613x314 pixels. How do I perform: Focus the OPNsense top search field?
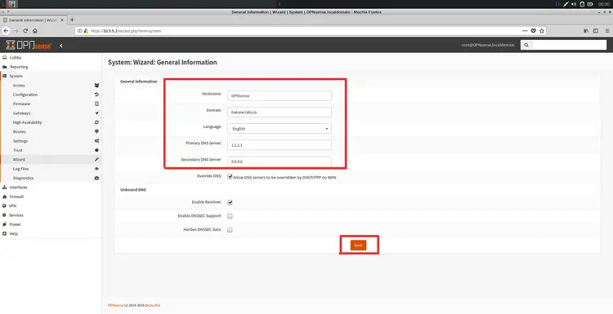click(x=569, y=45)
